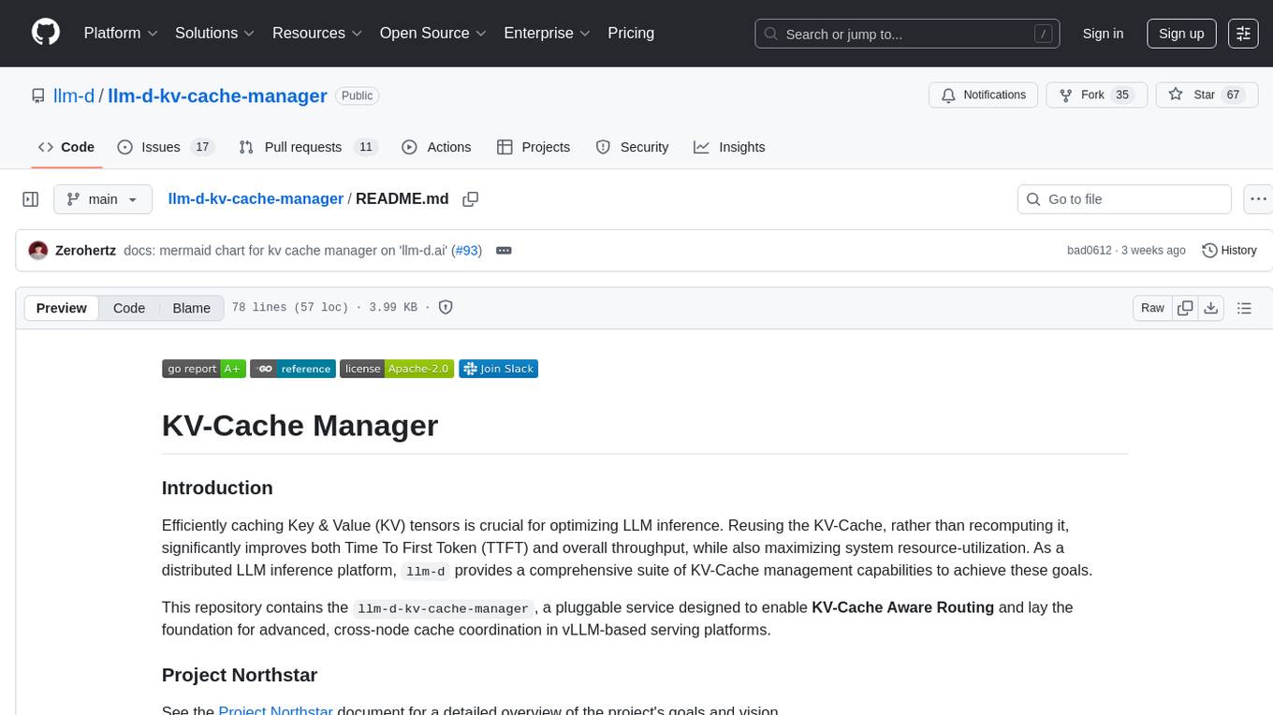Image resolution: width=1273 pixels, height=715 pixels.
Task: Copy raw file contents
Action: pos(1185,308)
